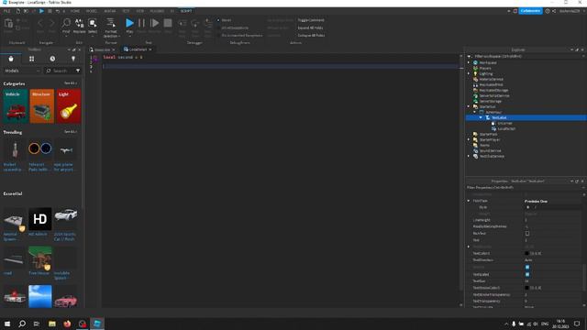Open the Toolbox Creations lightbulb icon
This screenshot has width=587, height=330.
(73, 59)
